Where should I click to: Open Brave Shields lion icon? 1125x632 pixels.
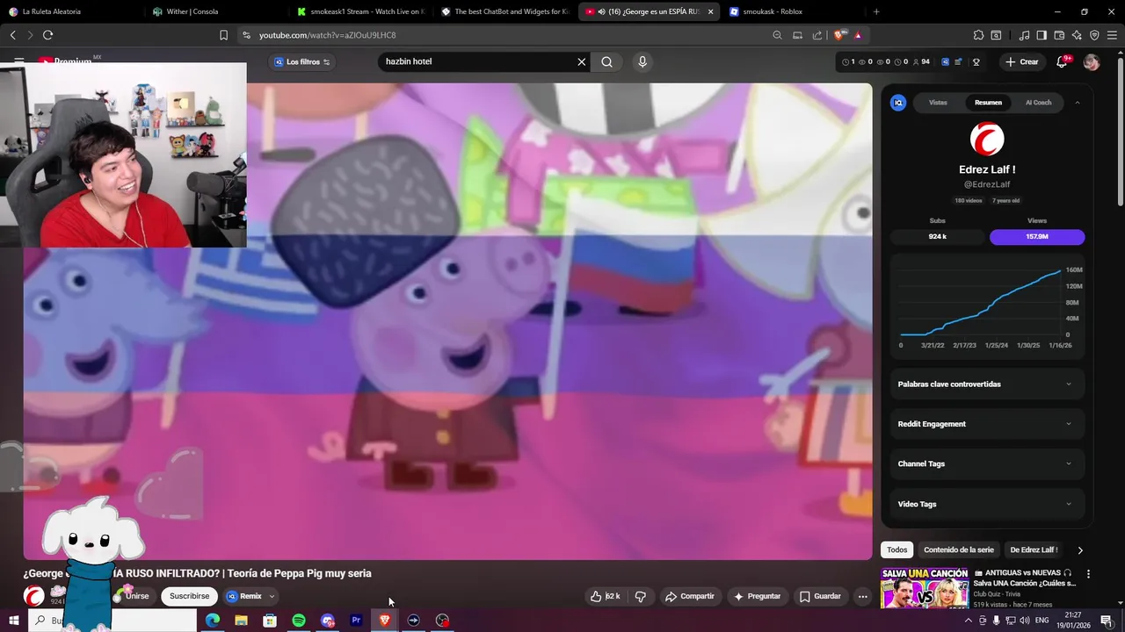pyautogui.click(x=839, y=35)
